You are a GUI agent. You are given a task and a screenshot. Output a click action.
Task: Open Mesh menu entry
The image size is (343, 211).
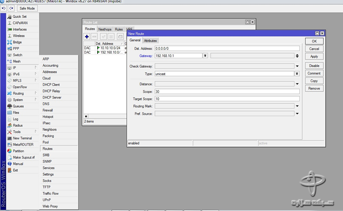pos(23,61)
